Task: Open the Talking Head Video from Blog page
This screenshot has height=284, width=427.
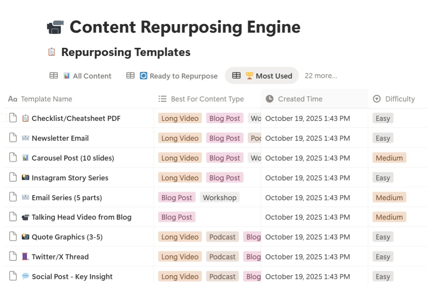Action: 81,217
